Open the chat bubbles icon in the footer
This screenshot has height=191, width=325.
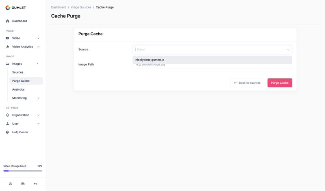(x=23, y=184)
